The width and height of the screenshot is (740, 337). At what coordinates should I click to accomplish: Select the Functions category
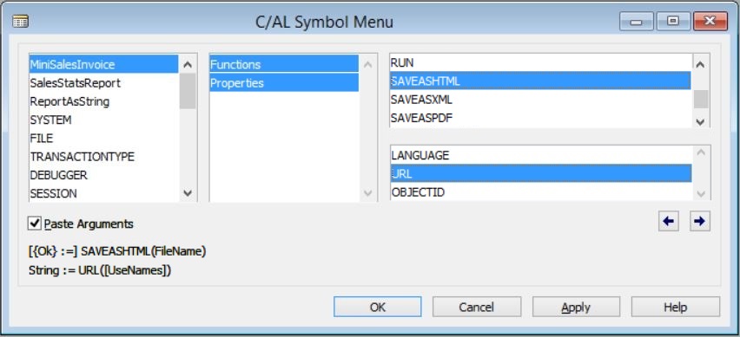tap(284, 64)
